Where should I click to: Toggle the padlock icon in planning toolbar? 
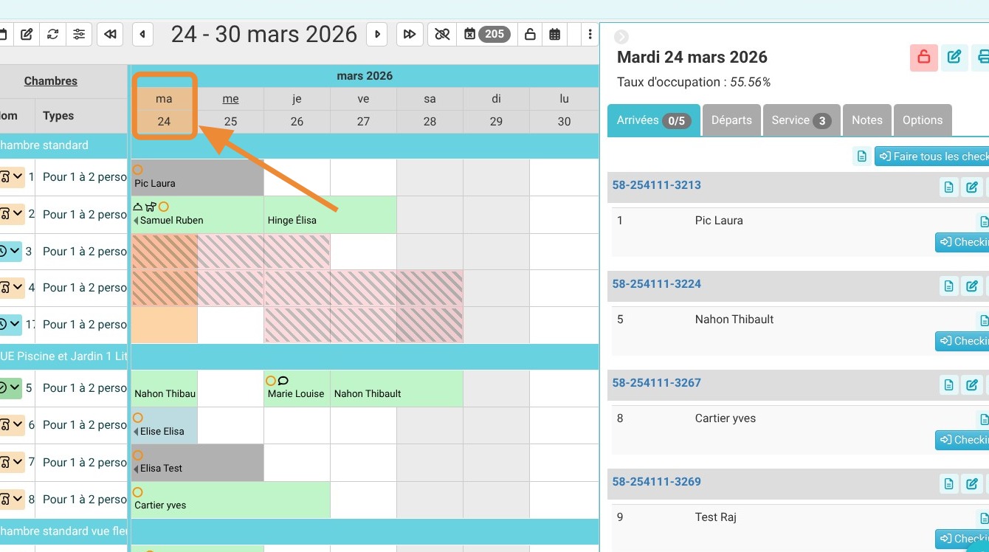tap(529, 34)
